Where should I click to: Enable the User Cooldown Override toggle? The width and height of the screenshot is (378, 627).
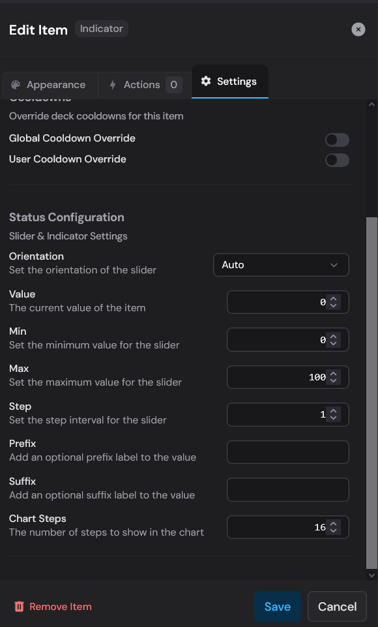[337, 161]
